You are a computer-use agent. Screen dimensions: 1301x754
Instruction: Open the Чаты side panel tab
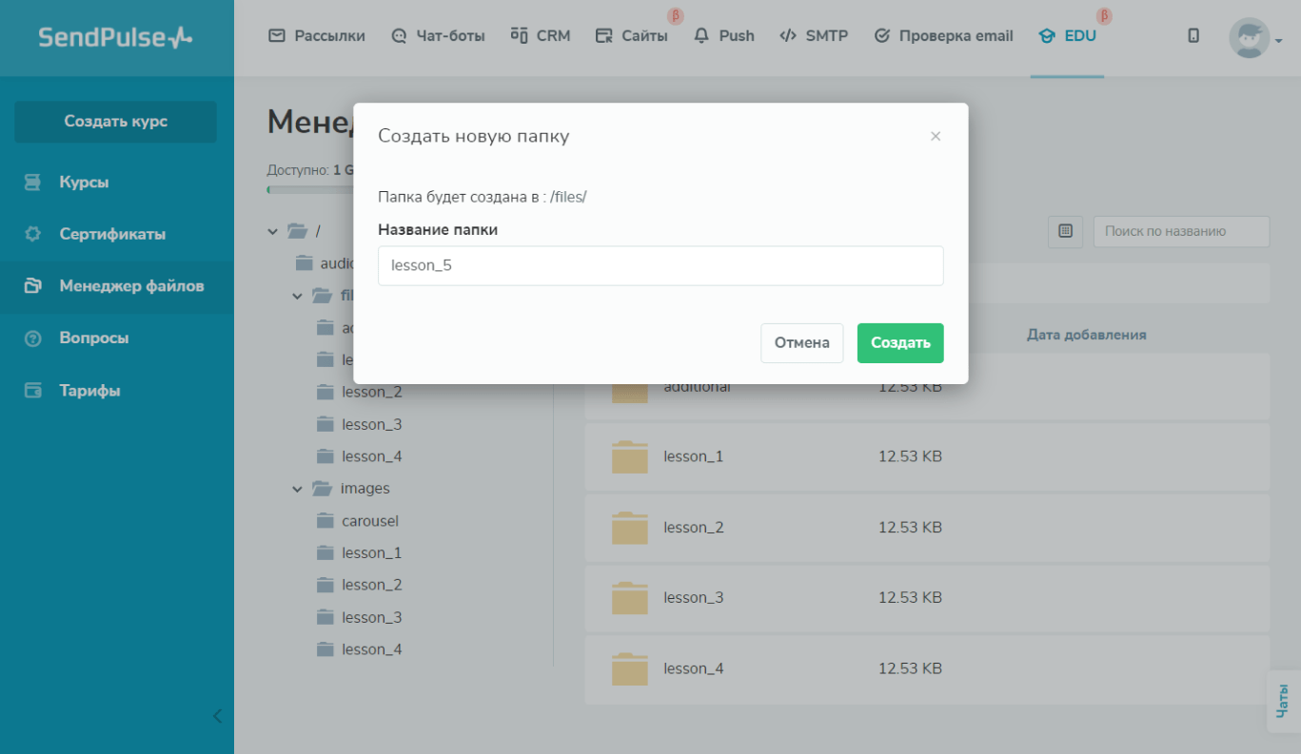tap(1284, 702)
